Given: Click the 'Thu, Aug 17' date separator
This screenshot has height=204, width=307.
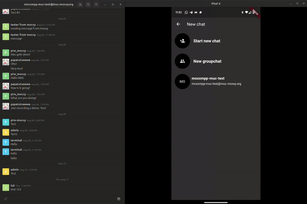Looking at the screenshot, I should tap(62, 179).
